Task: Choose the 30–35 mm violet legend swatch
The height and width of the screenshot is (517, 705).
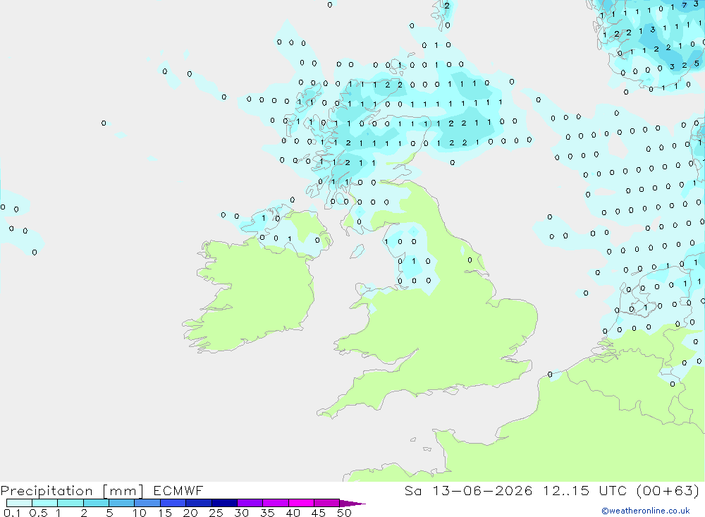Action: click(x=250, y=503)
